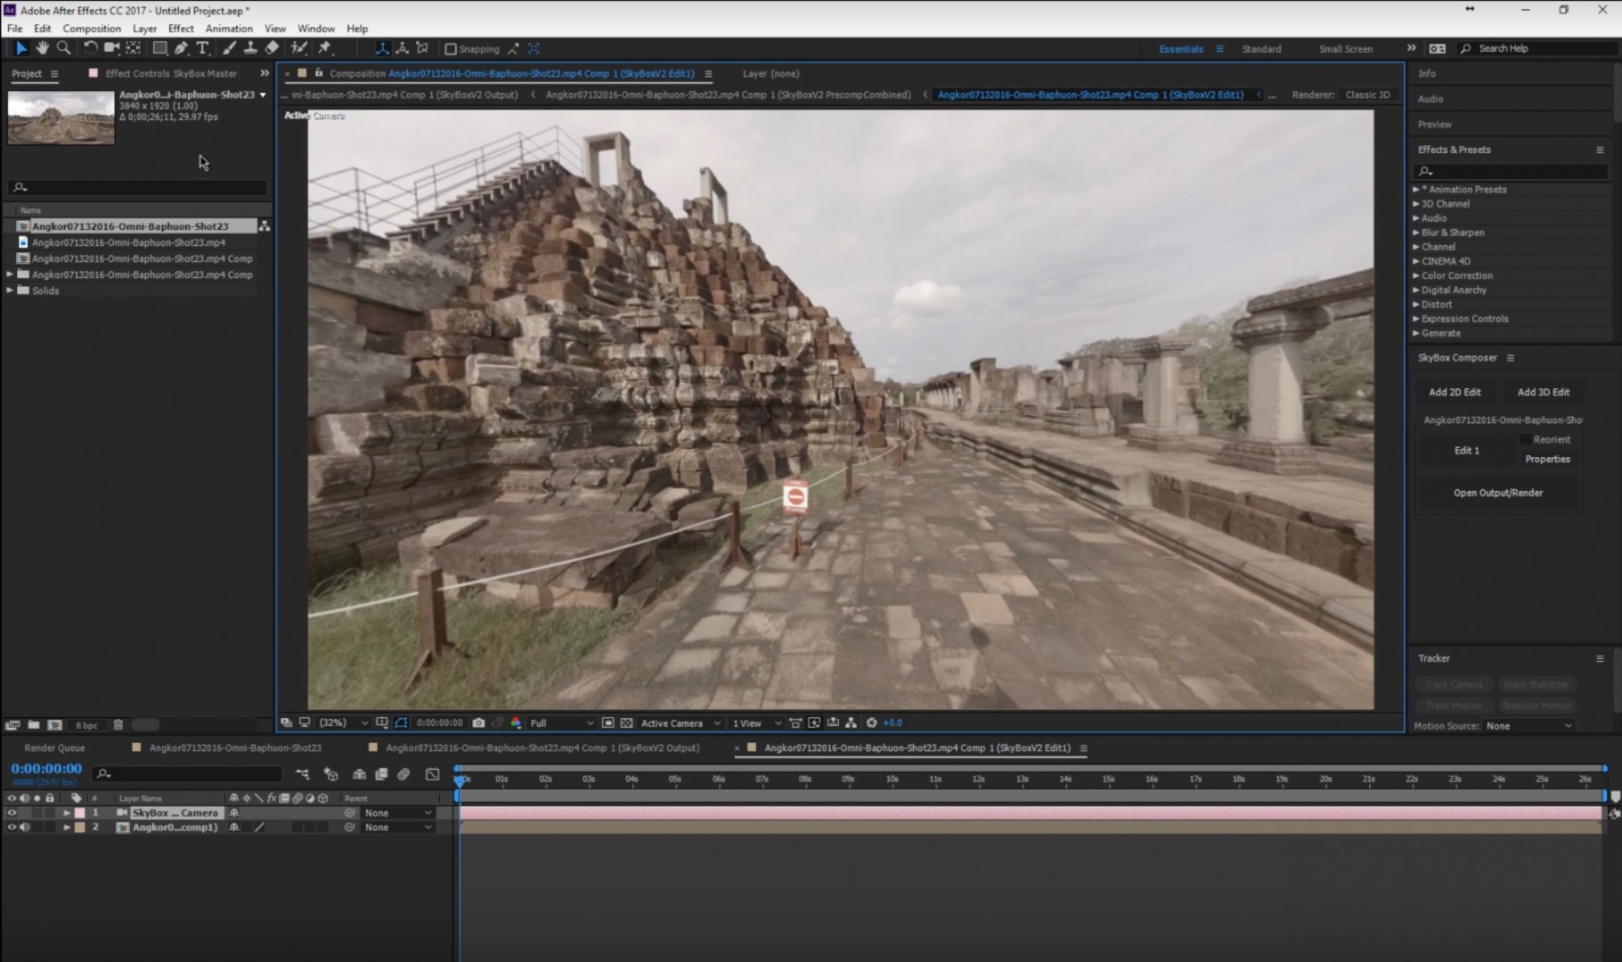
Task: Hide the SkyBox Camera layer visibility eye
Action: [12, 812]
